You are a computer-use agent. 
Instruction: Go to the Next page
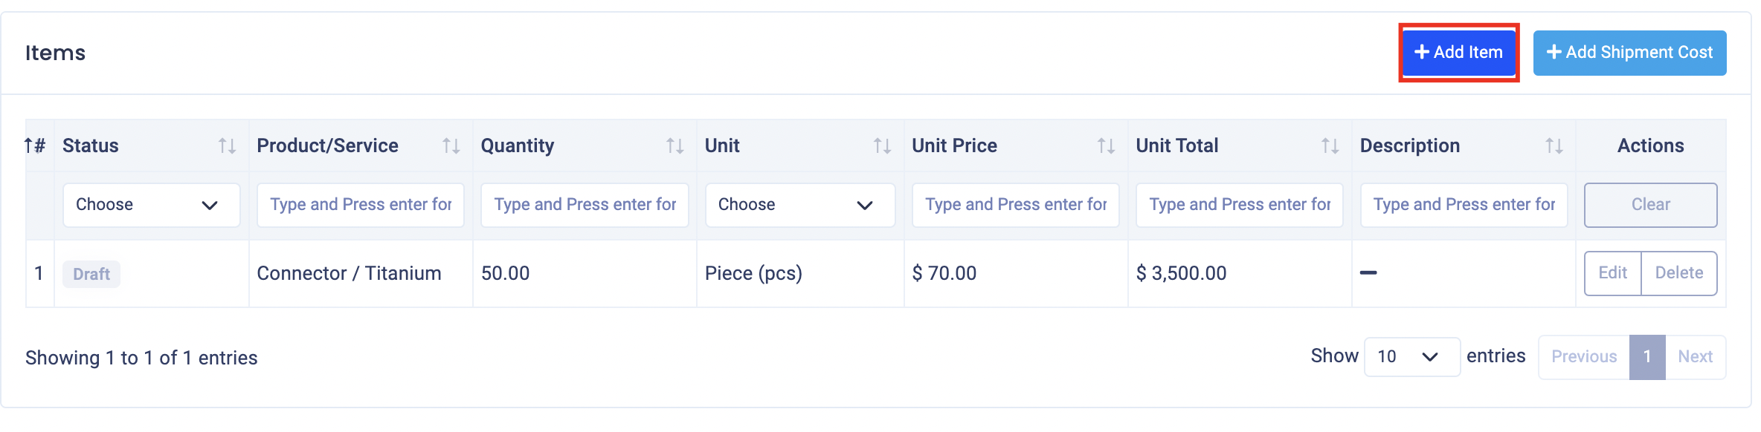tap(1695, 357)
